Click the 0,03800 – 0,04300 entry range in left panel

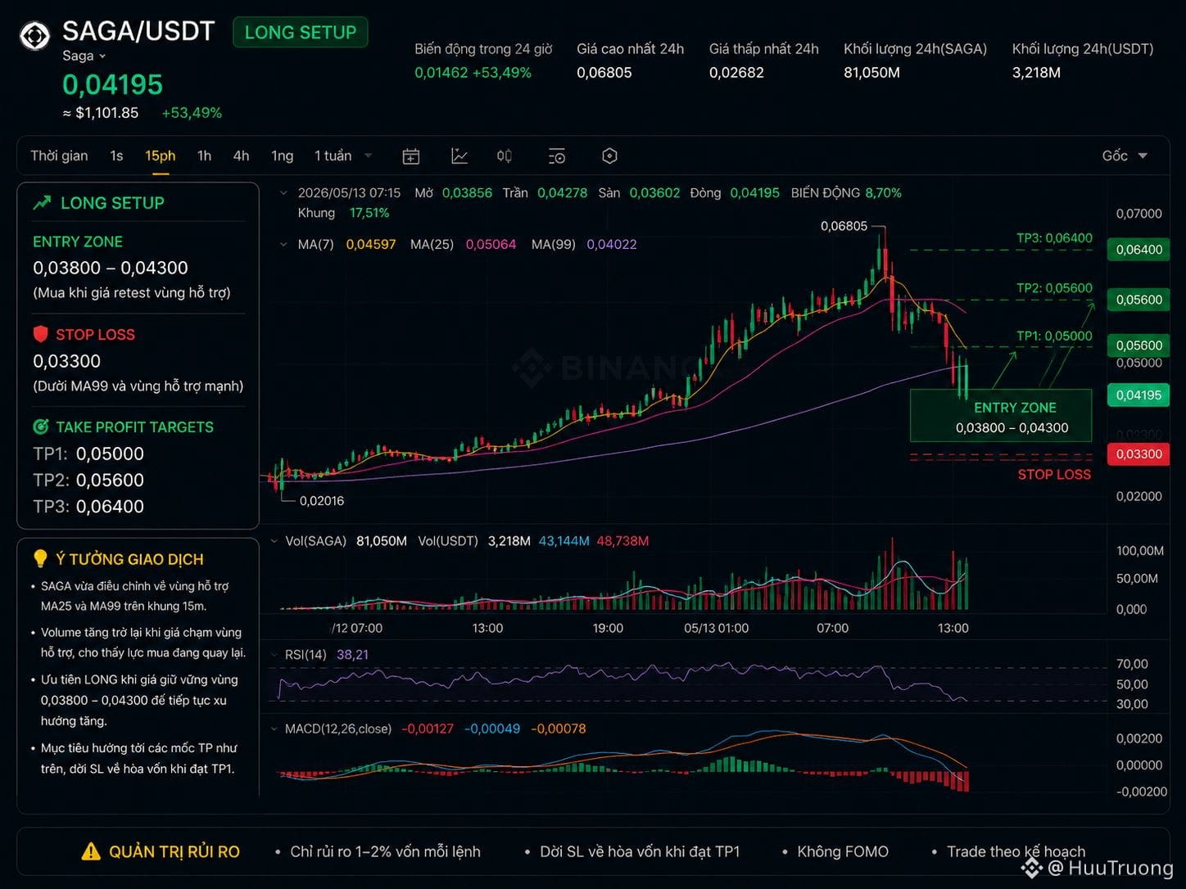(x=111, y=268)
